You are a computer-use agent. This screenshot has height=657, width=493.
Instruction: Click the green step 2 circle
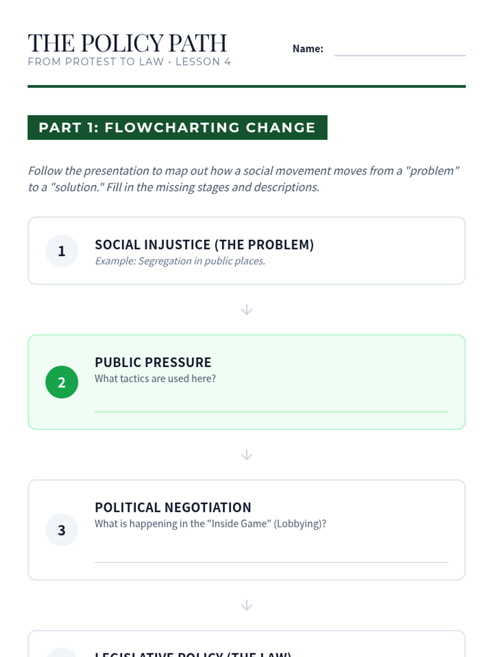62,382
